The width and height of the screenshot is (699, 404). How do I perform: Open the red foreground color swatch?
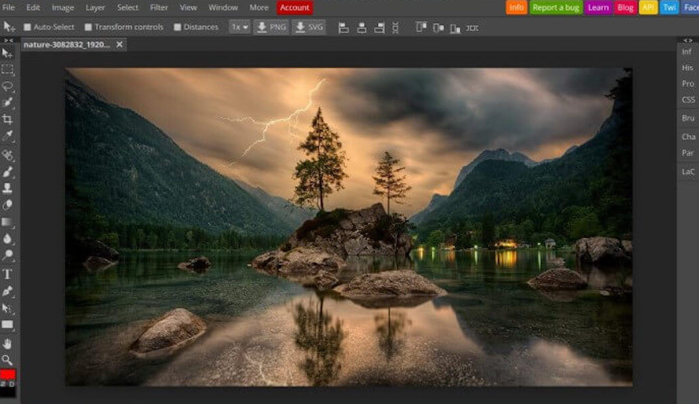(x=8, y=374)
